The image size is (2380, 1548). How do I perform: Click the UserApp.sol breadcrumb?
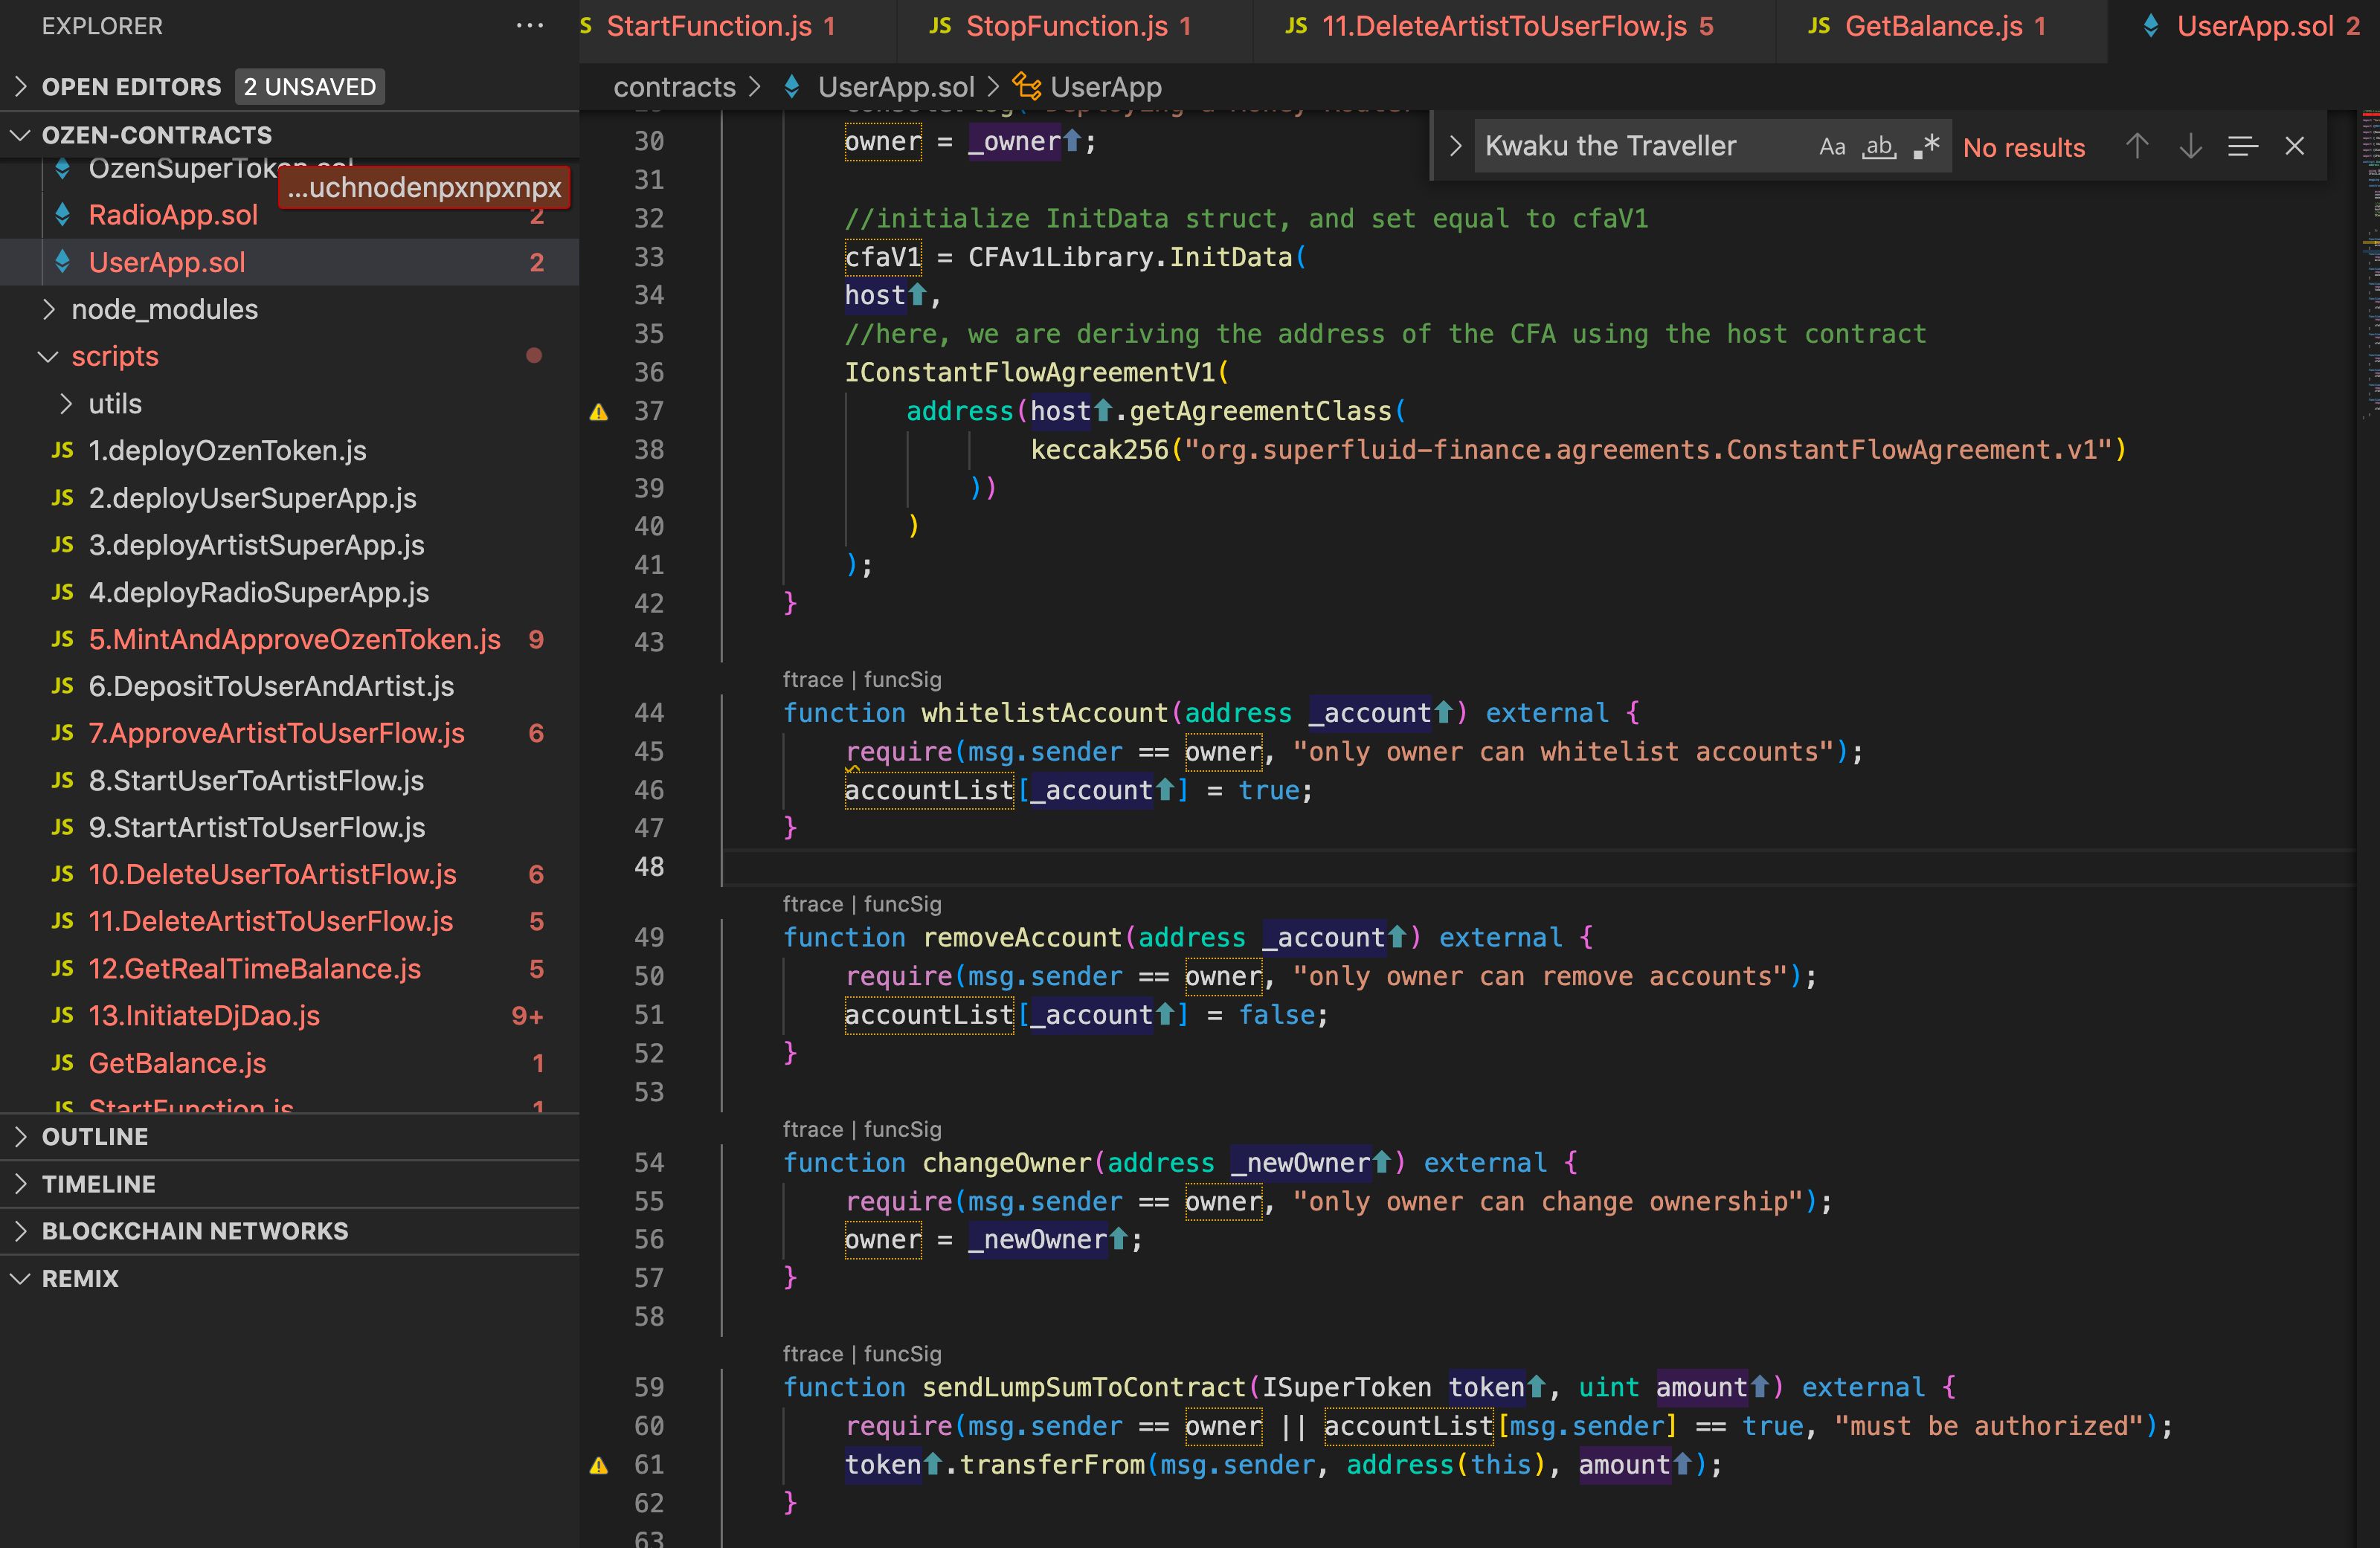tap(895, 87)
